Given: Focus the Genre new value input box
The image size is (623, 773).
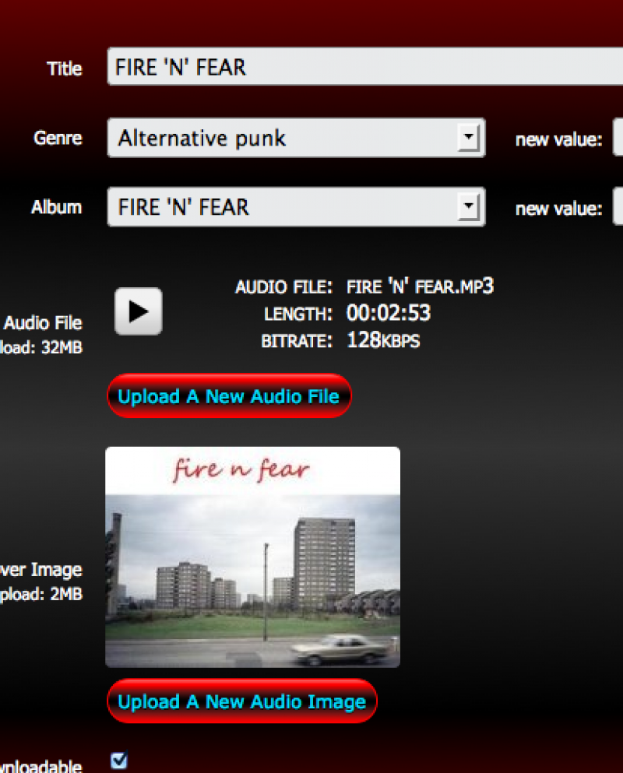Looking at the screenshot, I should (618, 138).
